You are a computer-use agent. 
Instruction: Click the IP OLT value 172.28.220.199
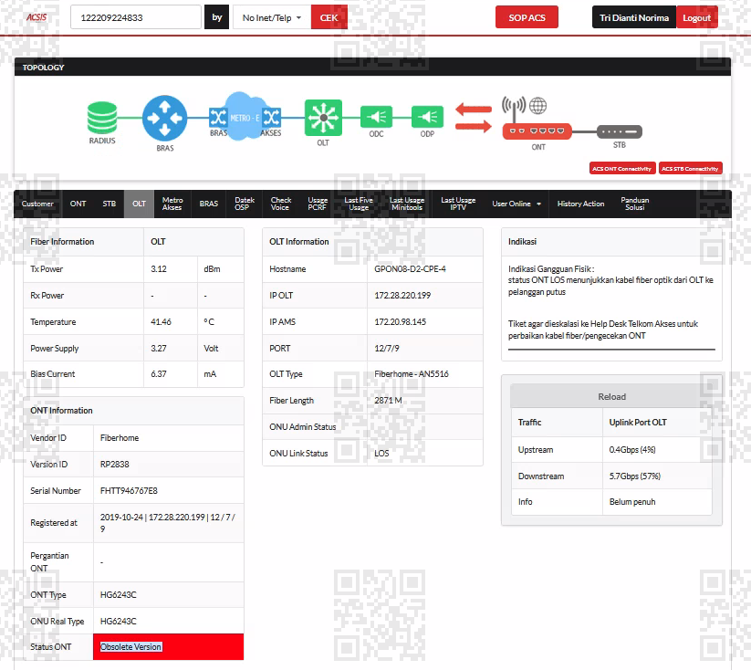click(x=402, y=295)
